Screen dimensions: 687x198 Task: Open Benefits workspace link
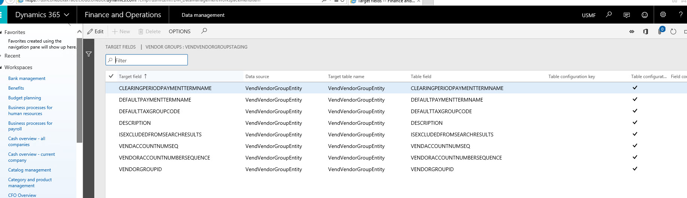pyautogui.click(x=16, y=88)
